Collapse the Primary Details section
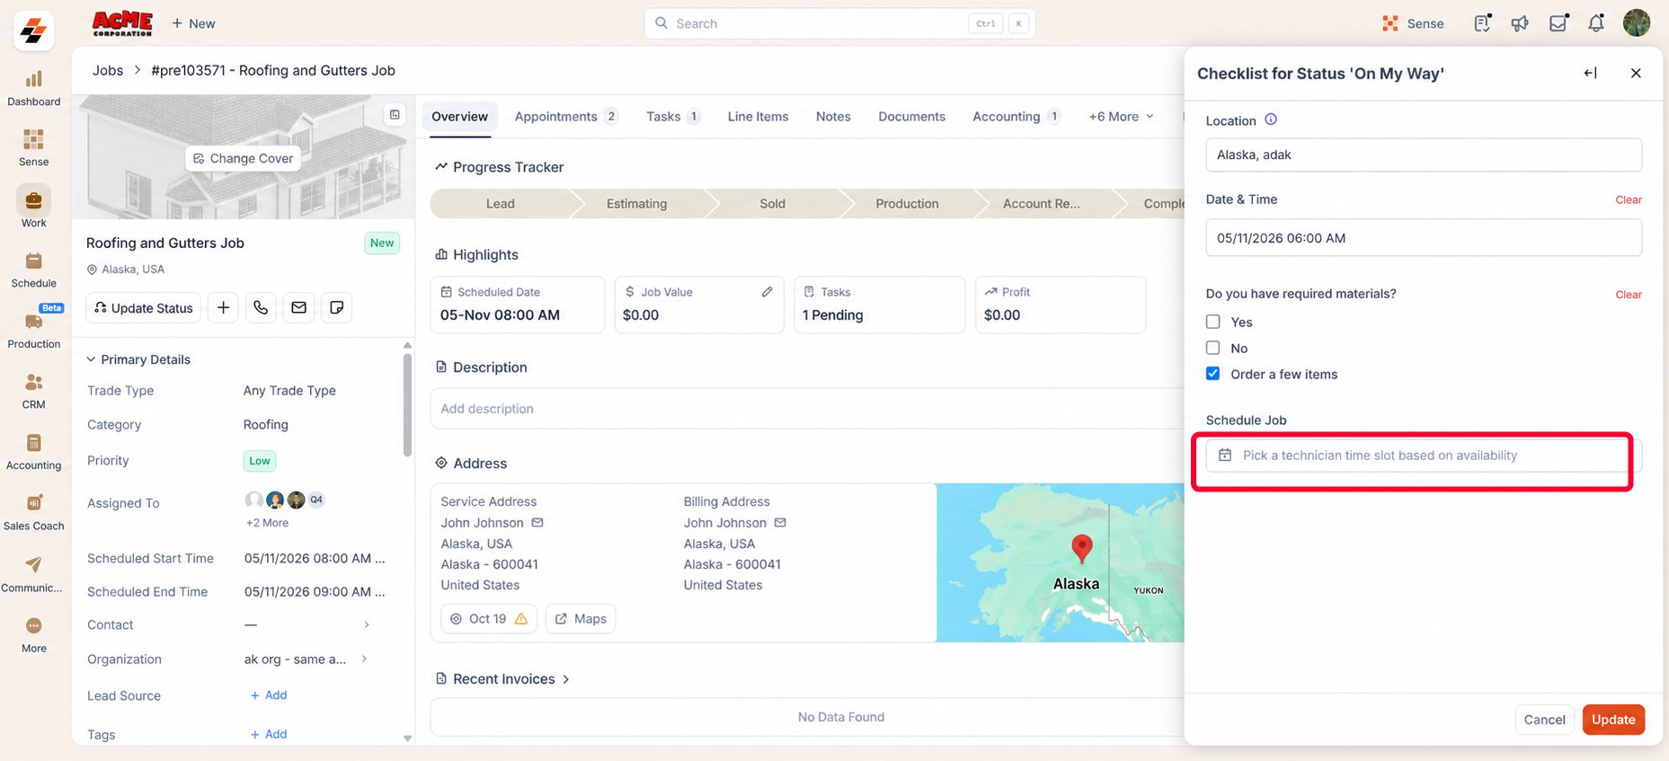The height and width of the screenshot is (761, 1669). [x=91, y=359]
